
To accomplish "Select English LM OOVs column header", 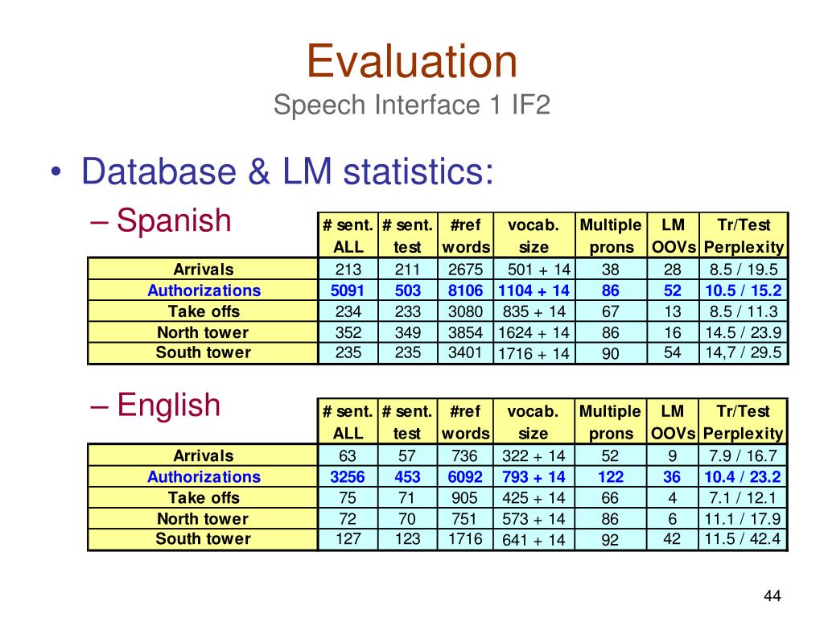I will pos(673,422).
